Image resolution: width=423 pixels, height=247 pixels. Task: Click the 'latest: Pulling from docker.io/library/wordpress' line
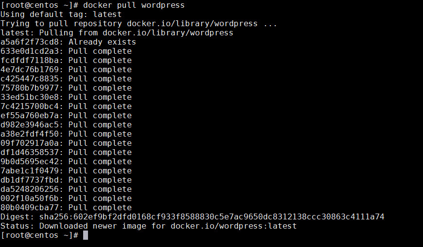coord(117,33)
